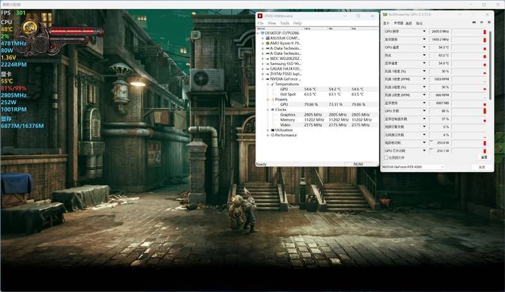This screenshot has height=292, width=505.
Task: Click the GPU 频率 history graph in GPU-Z
Action: pyautogui.click(x=469, y=32)
